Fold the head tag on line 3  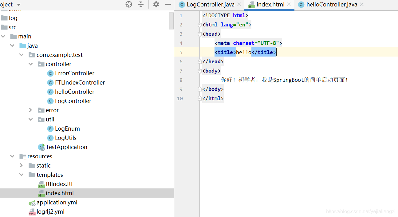[x=199, y=34]
